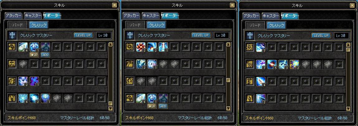Select the blue lightning pillar skill at level 1
358x126 pixels.
click(163, 47)
